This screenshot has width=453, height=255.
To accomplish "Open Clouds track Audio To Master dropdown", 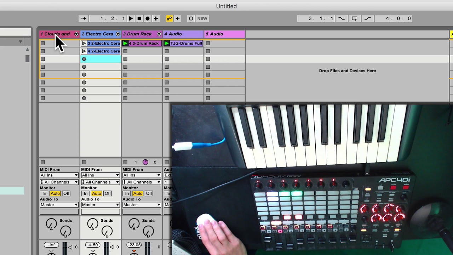I will click(x=59, y=205).
